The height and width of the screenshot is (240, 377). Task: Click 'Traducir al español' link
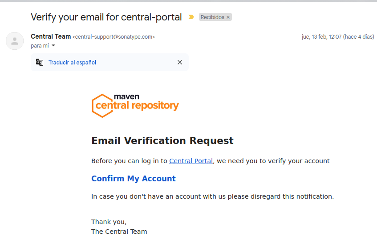point(72,63)
